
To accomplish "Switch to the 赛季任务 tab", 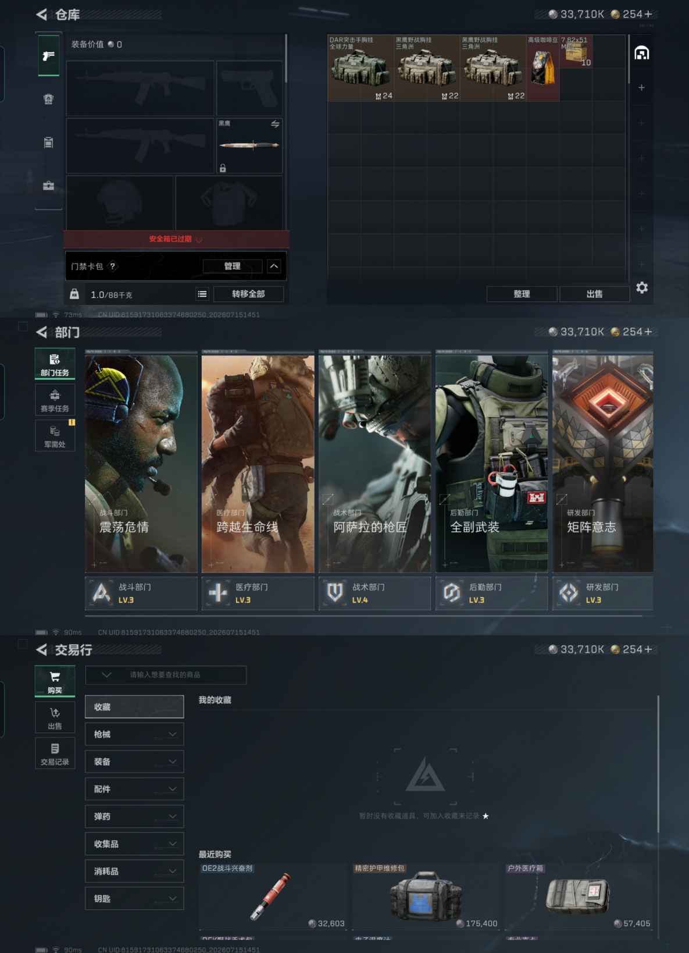I will point(55,400).
